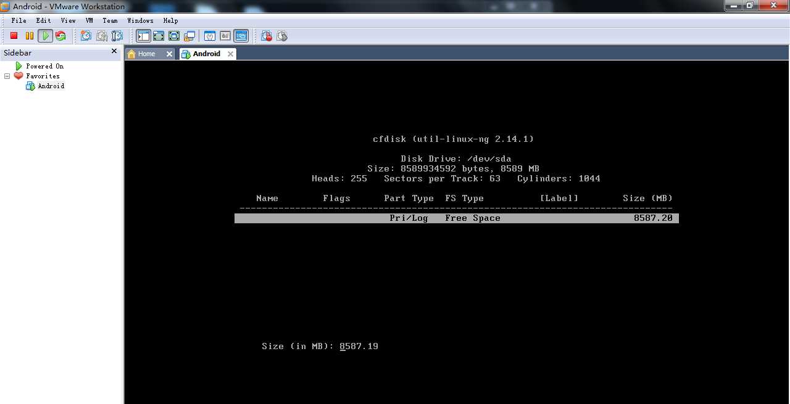This screenshot has width=790, height=404.
Task: Click the 8587.20 size value
Action: pos(653,218)
